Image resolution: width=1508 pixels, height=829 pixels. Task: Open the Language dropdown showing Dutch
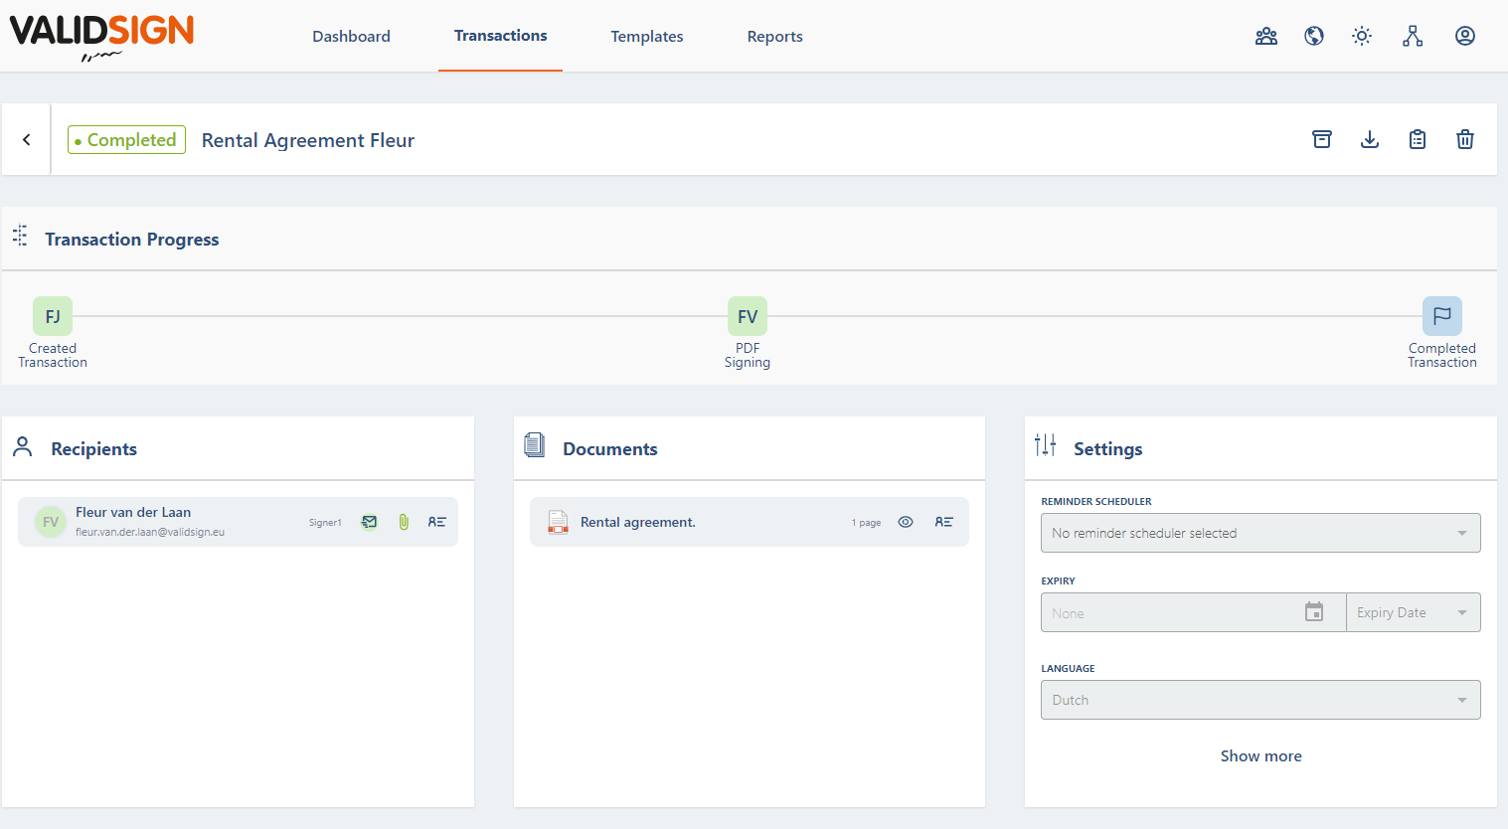[x=1259, y=700]
